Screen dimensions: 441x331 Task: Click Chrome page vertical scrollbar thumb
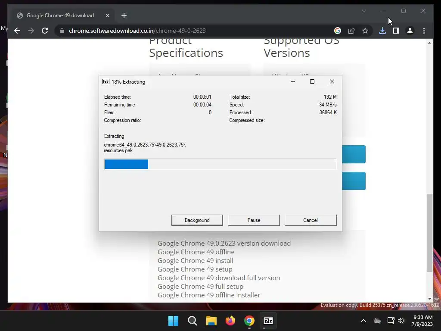coord(429,233)
